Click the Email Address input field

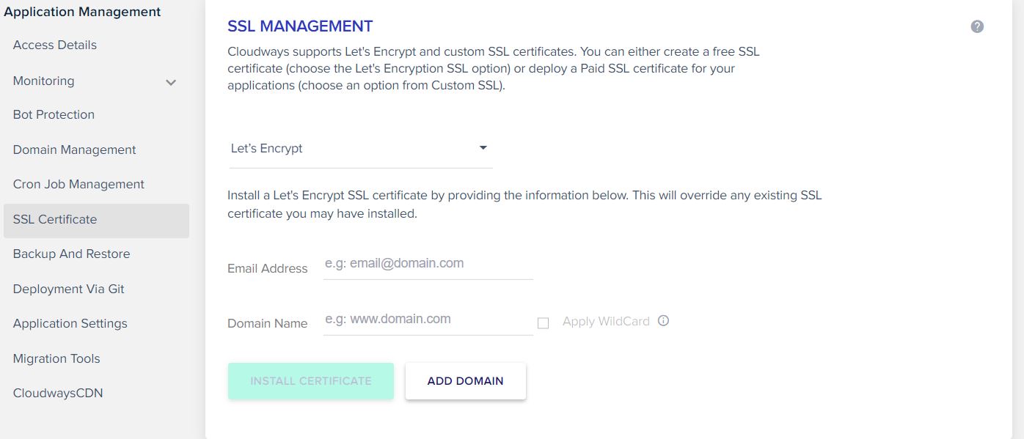tap(428, 264)
